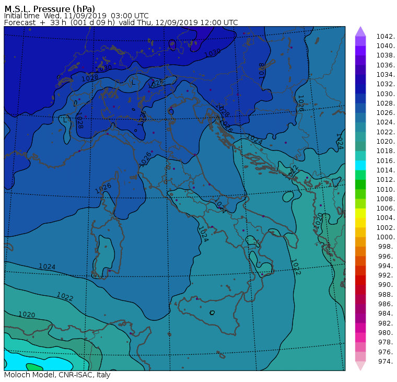Click the "1042." legend label

coord(386,37)
